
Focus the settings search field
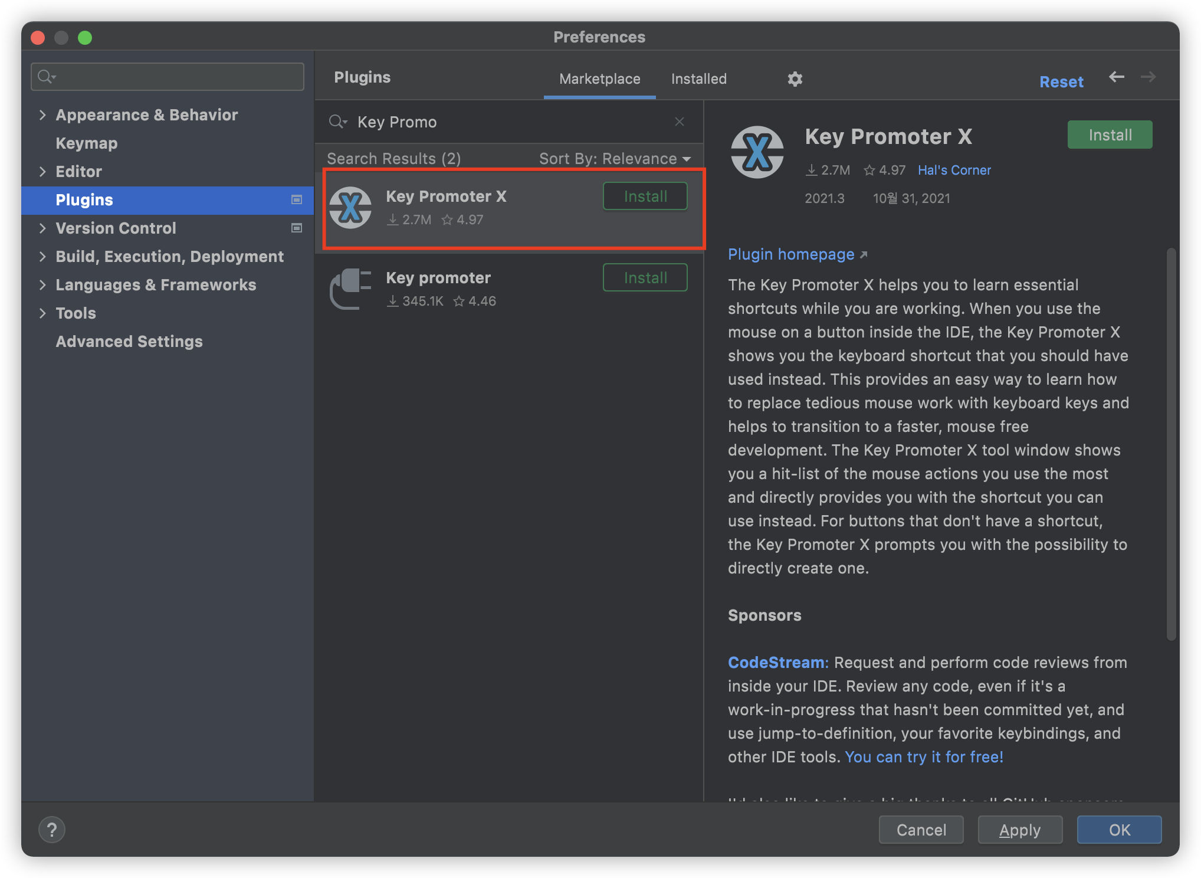(168, 77)
